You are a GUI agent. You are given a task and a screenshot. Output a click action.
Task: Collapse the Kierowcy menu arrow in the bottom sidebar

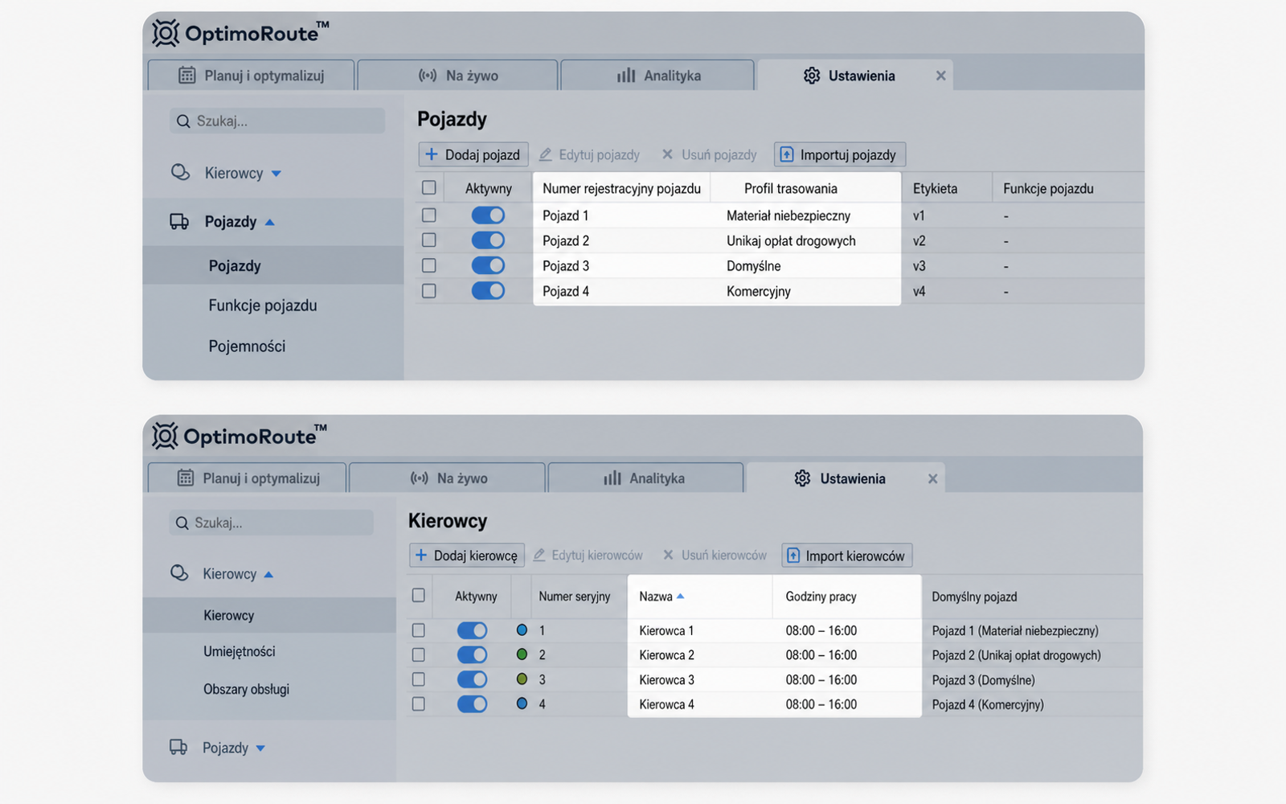pyautogui.click(x=268, y=574)
